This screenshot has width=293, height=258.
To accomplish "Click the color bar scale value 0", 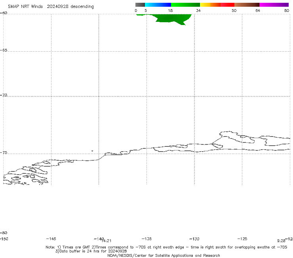I will coord(136,11).
